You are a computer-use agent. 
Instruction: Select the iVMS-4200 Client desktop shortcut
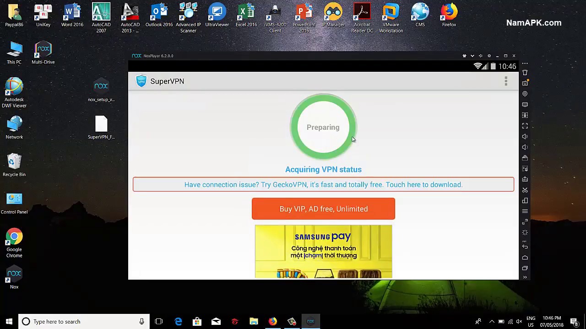pyautogui.click(x=275, y=18)
